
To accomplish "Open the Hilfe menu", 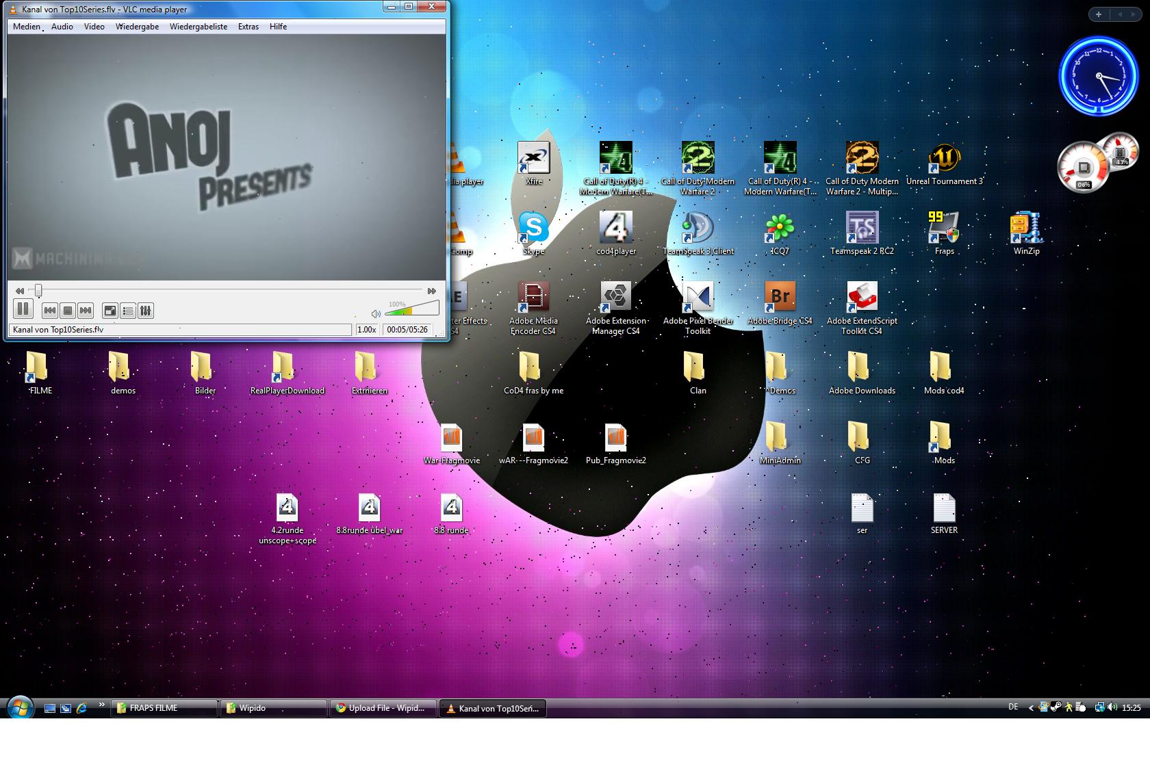I will [x=278, y=27].
